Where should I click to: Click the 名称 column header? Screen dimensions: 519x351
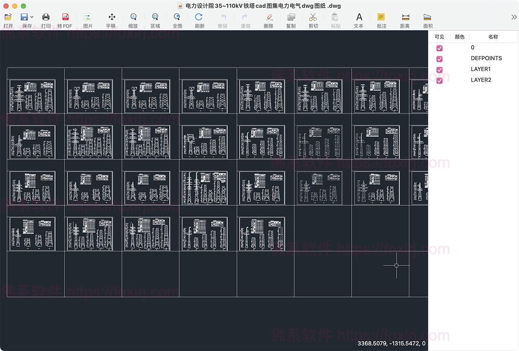pos(493,37)
